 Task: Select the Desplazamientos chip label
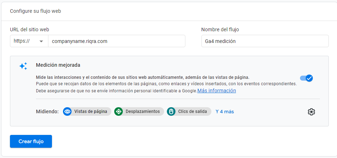tap(142, 111)
